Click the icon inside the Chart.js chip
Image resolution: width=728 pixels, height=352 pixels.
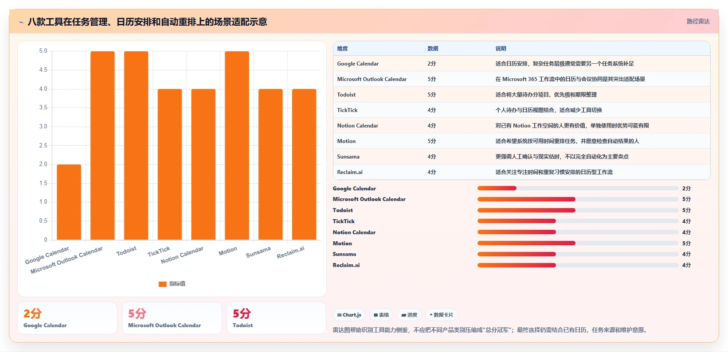(x=340, y=315)
